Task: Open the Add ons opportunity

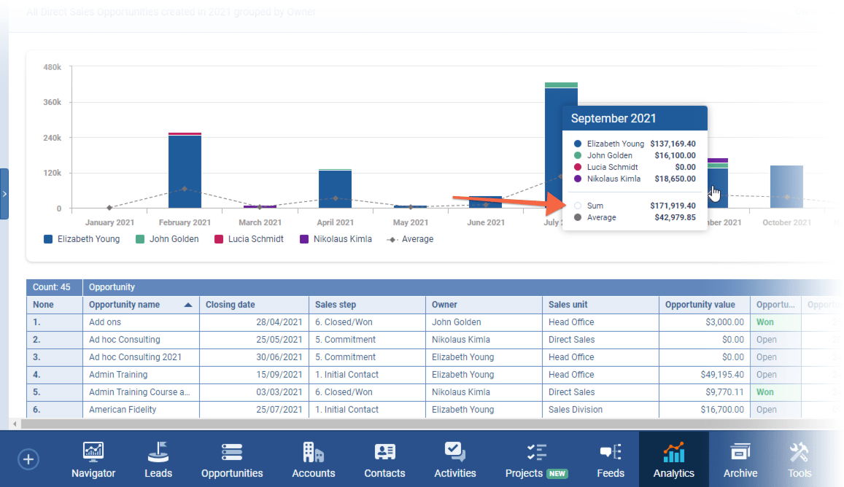Action: [102, 322]
